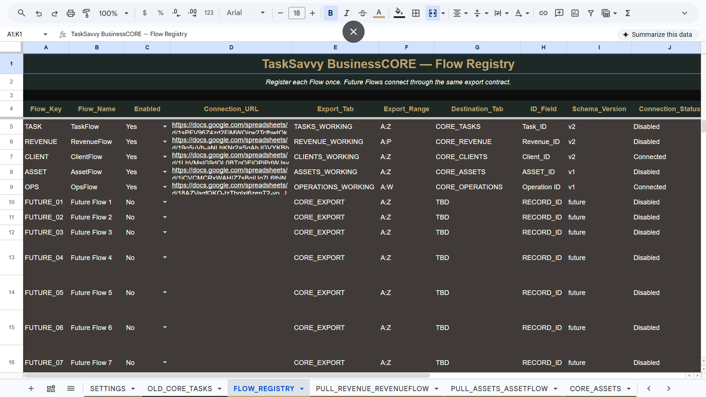The image size is (706, 397).
Task: Open Enabled dropdown for TaskFlow row
Action: pyautogui.click(x=165, y=127)
